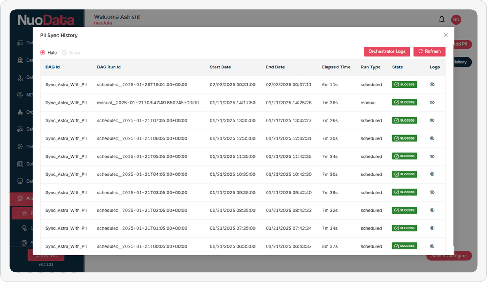Open Orchestrator Logs
Viewport: 487px width, 282px height.
point(387,52)
